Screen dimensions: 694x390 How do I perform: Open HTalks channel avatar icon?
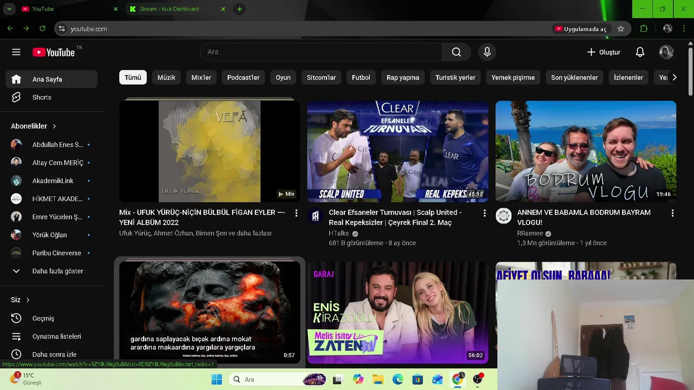pyautogui.click(x=315, y=216)
